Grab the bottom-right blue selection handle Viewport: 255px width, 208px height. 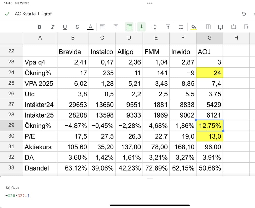[x=223, y=131]
